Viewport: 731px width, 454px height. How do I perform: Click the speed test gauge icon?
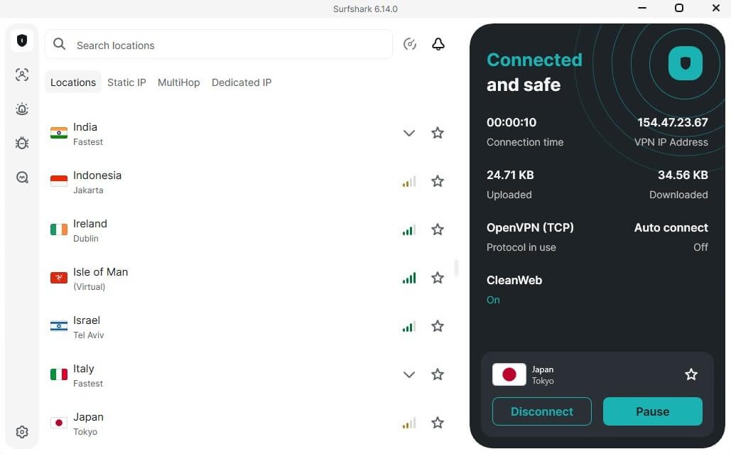tap(410, 44)
